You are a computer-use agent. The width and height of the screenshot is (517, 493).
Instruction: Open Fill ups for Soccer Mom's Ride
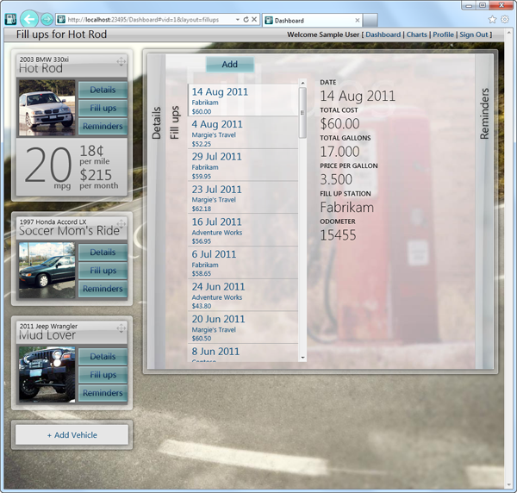pyautogui.click(x=103, y=271)
